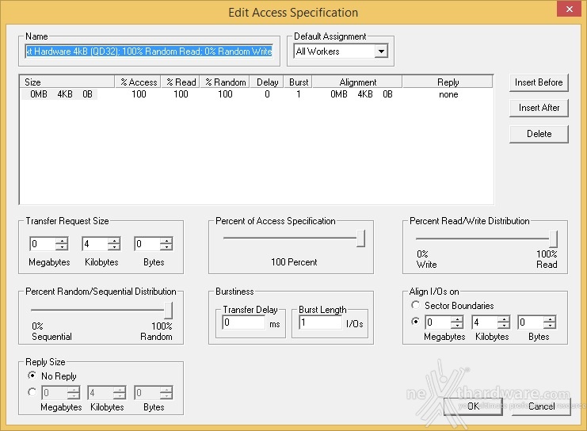
Task: Delete the selected access line
Action: (539, 134)
